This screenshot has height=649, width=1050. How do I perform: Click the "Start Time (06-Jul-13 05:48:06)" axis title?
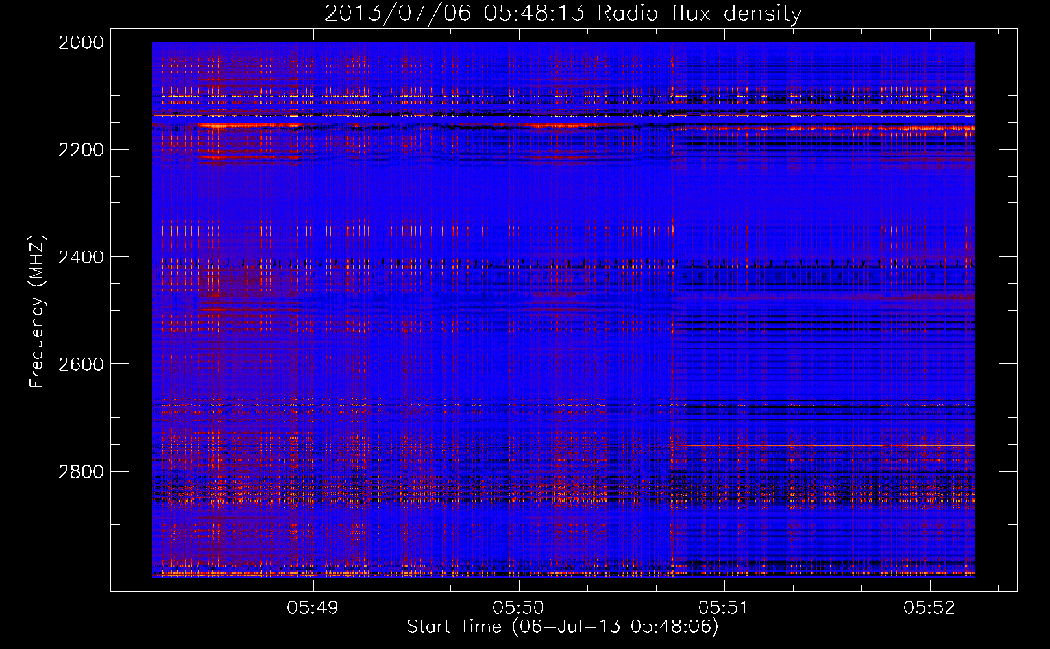coord(563,627)
